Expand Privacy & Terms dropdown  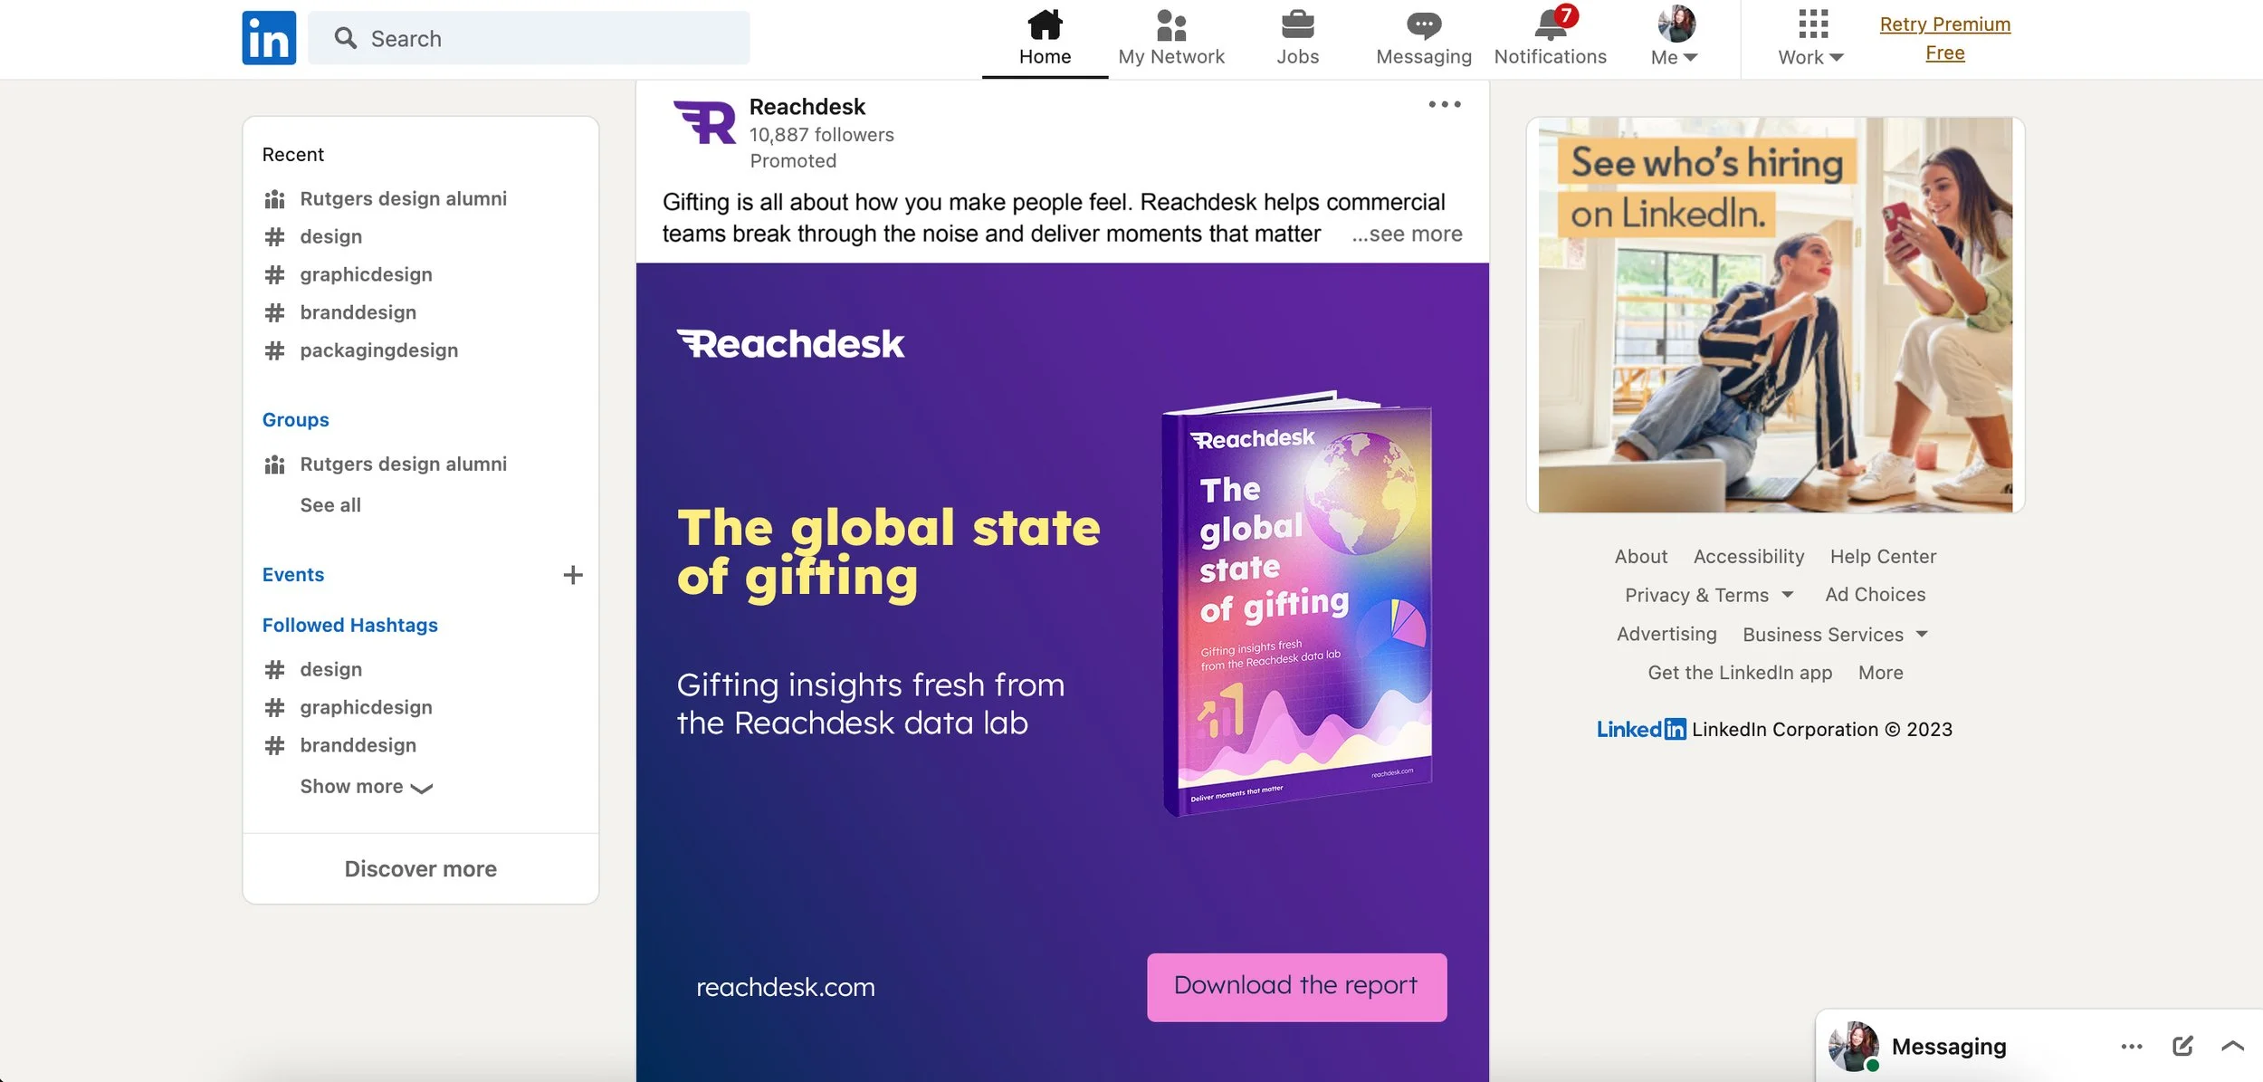click(1708, 595)
